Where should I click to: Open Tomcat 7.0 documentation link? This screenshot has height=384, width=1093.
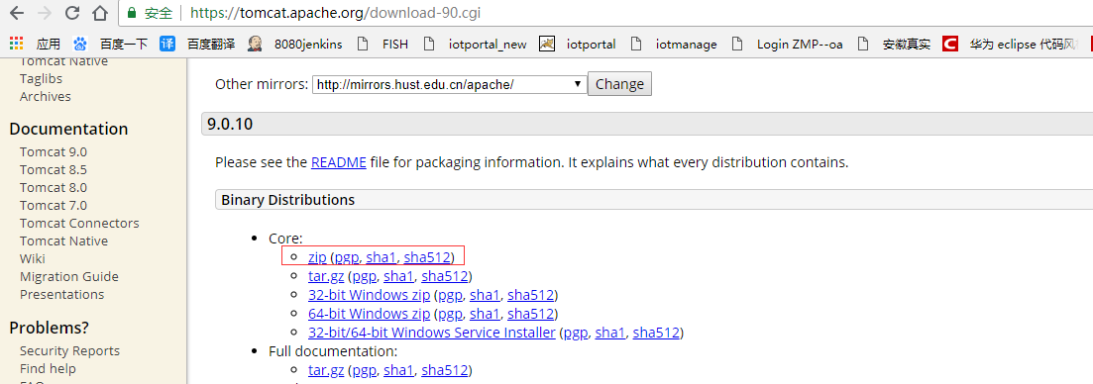tap(53, 205)
